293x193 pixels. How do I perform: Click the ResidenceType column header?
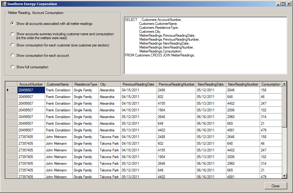(x=85, y=84)
